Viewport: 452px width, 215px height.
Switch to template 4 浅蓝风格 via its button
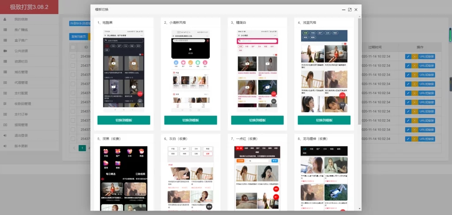(324, 120)
